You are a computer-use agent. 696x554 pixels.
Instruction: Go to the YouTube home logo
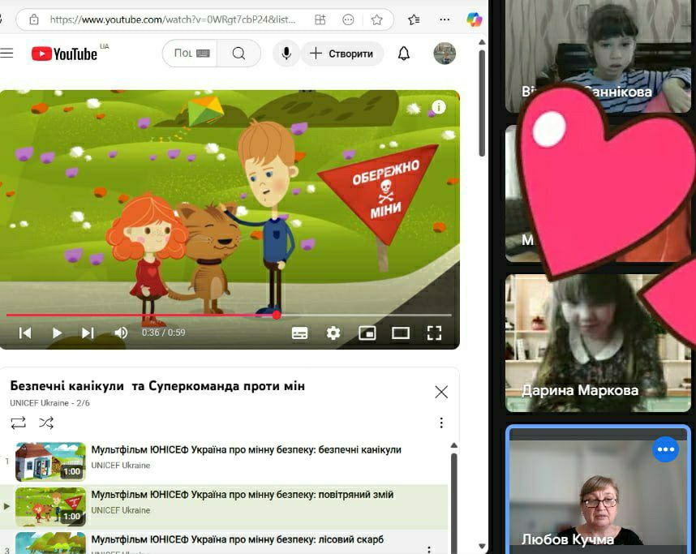click(64, 54)
